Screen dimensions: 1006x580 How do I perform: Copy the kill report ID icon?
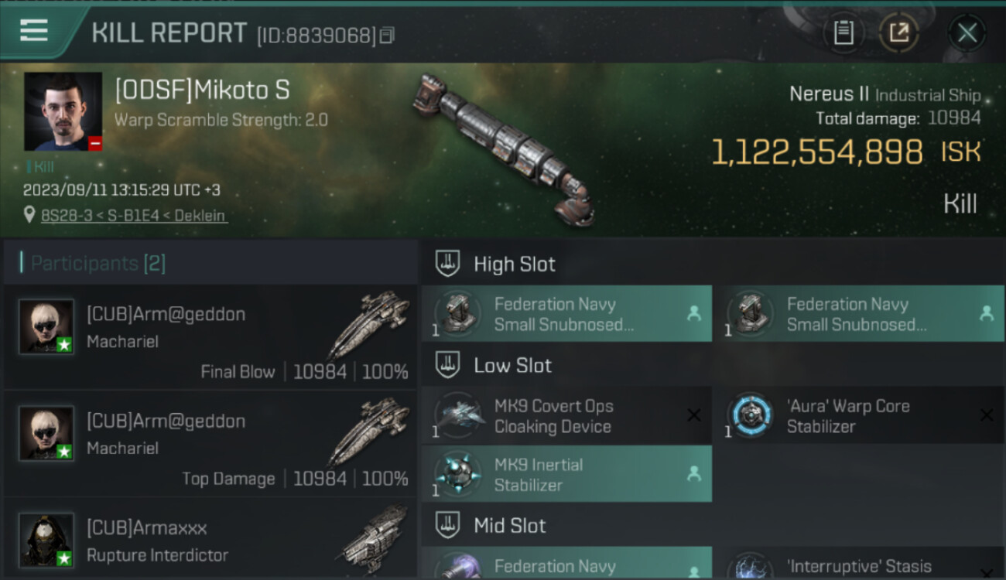[x=388, y=35]
